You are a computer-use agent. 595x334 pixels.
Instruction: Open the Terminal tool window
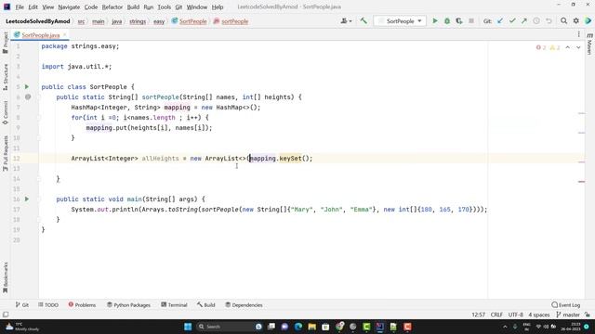pos(174,305)
